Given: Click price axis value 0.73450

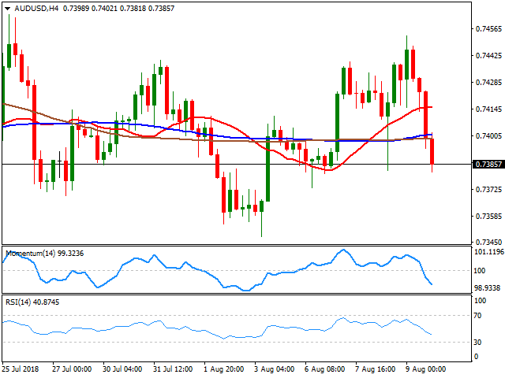Looking at the screenshot, I should click(488, 242).
